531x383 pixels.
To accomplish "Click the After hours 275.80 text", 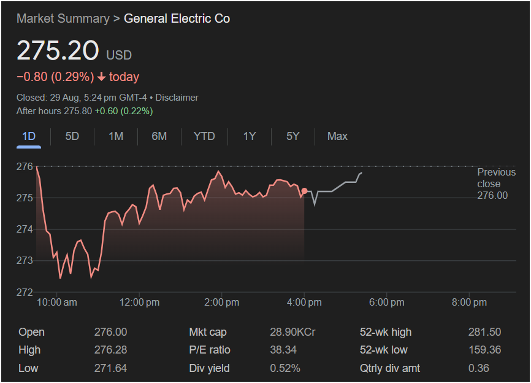I will [x=54, y=111].
